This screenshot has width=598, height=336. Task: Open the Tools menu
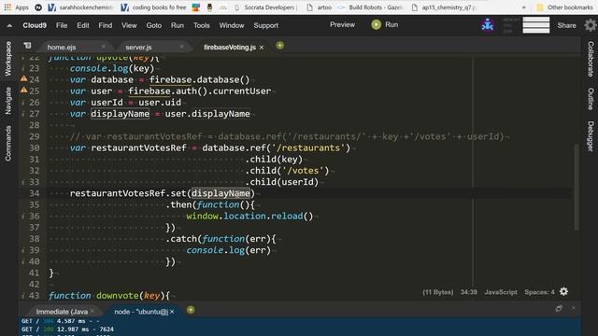202,25
